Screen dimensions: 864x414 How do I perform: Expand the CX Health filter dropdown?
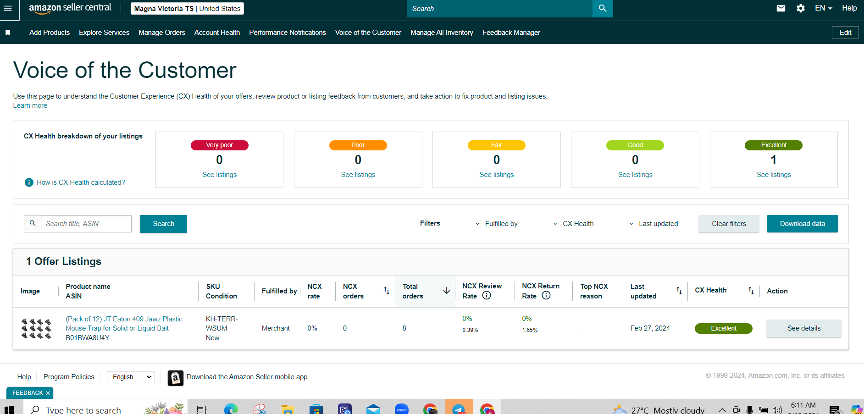point(573,224)
